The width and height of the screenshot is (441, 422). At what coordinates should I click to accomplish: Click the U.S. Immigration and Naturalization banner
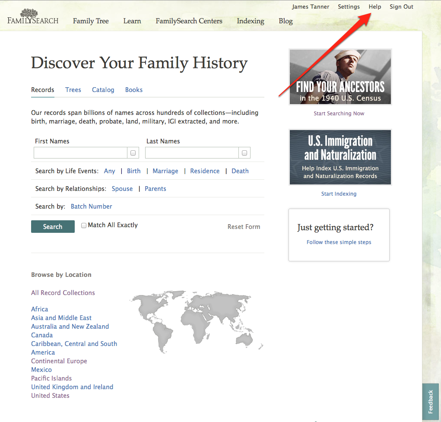(x=340, y=157)
